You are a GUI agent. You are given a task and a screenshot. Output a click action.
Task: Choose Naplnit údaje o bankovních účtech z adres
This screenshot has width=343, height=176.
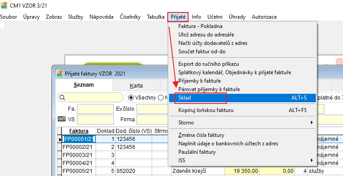point(242,144)
